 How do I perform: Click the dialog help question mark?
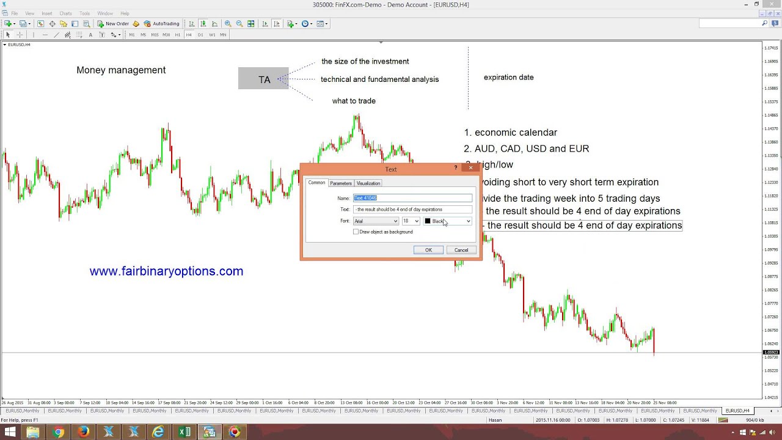point(456,167)
